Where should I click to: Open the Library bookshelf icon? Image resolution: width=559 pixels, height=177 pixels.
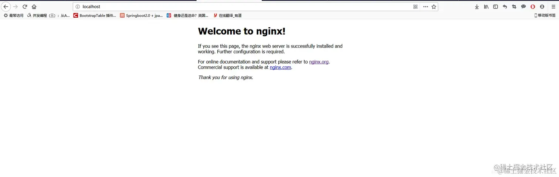[486, 7]
